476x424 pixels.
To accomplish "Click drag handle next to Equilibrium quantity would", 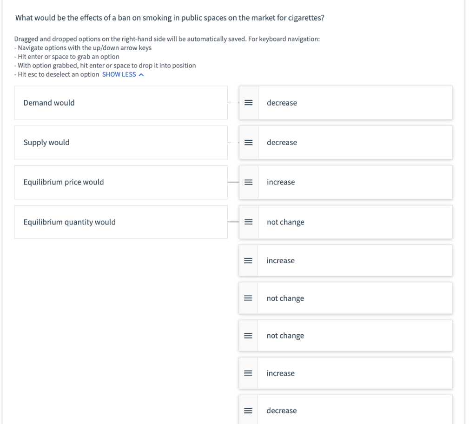I will 248,222.
